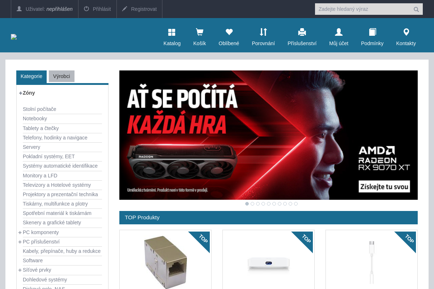This screenshot has height=289, width=434.
Task: Open Televizory a Hotelové systémy category
Action: coord(57,185)
